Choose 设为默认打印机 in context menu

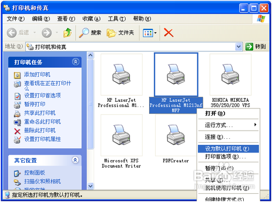click(x=228, y=149)
